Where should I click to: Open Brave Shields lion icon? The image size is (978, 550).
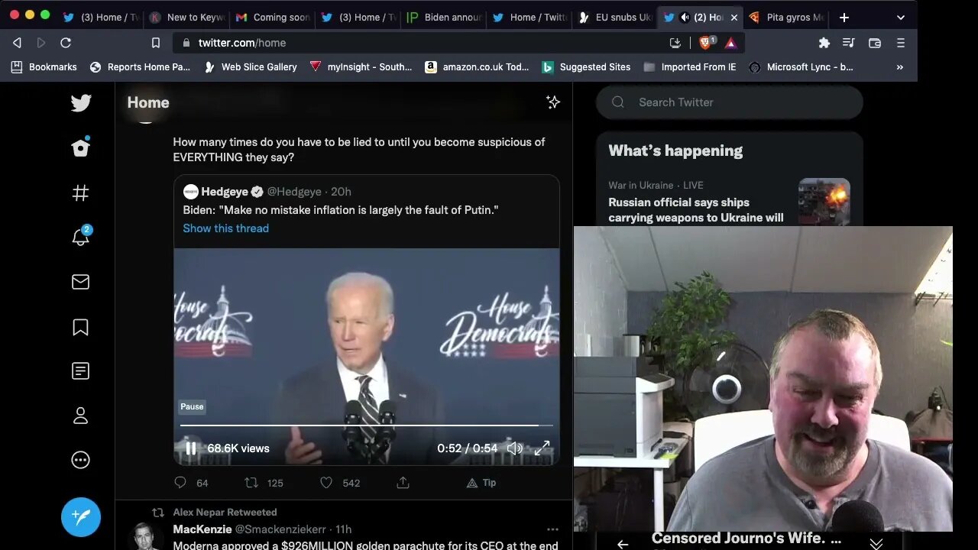point(706,43)
